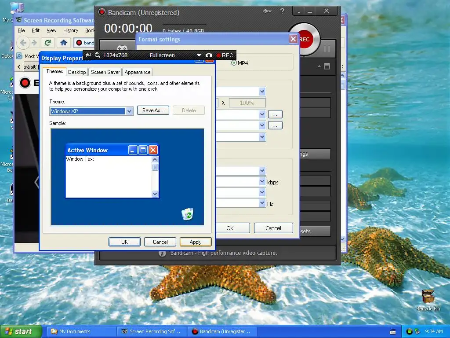Image resolution: width=450 pixels, height=338 pixels.
Task: Click Recycle Bin in theme sample preview
Action: tap(188, 214)
